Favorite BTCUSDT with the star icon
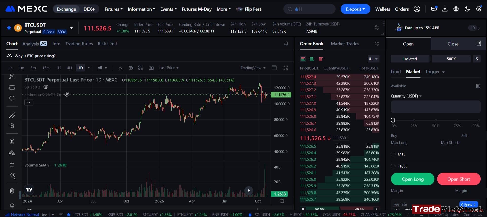487x217 pixels. click(x=9, y=28)
